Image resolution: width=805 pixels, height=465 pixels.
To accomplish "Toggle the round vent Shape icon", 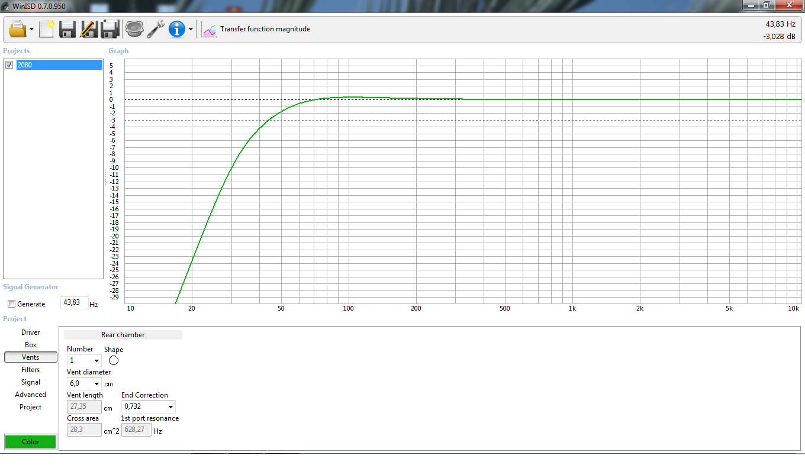I will point(114,360).
